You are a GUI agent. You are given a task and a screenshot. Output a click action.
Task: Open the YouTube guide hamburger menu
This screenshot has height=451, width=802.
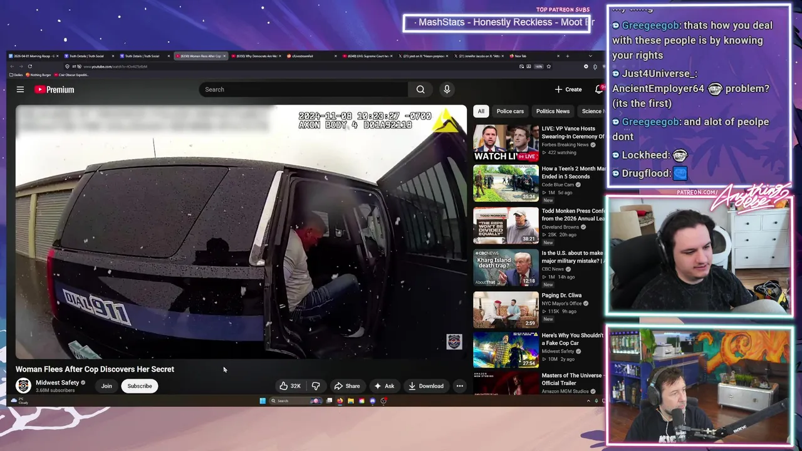click(20, 90)
